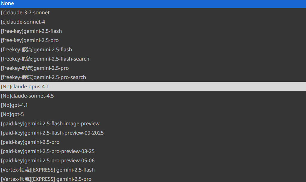Select the [No]gpt-4.1 model

153,105
